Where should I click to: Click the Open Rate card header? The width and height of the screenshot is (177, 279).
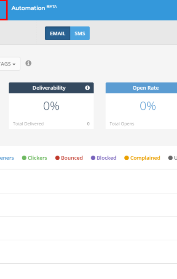click(x=141, y=88)
